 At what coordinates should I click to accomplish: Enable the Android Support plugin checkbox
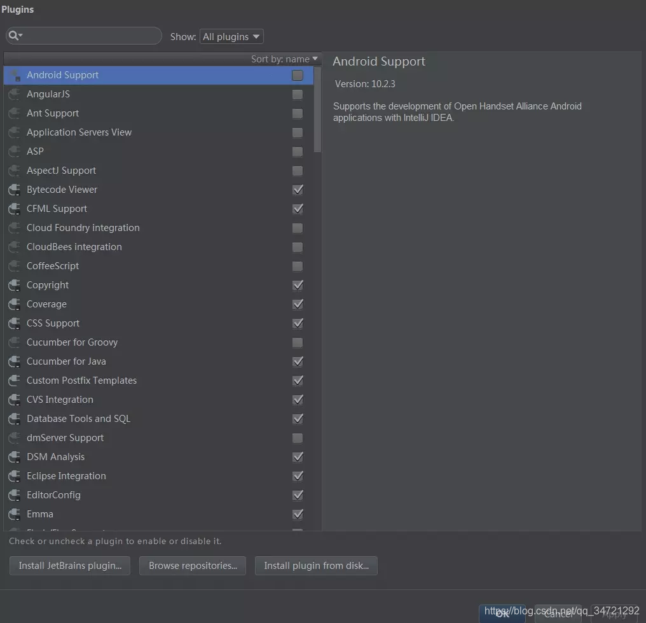coord(298,75)
